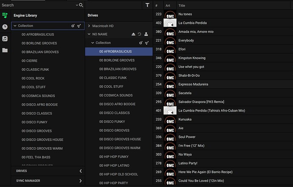Click artwork thumbnail for La Cumbia Perdida
This screenshot has height=187, width=293.
170,23
